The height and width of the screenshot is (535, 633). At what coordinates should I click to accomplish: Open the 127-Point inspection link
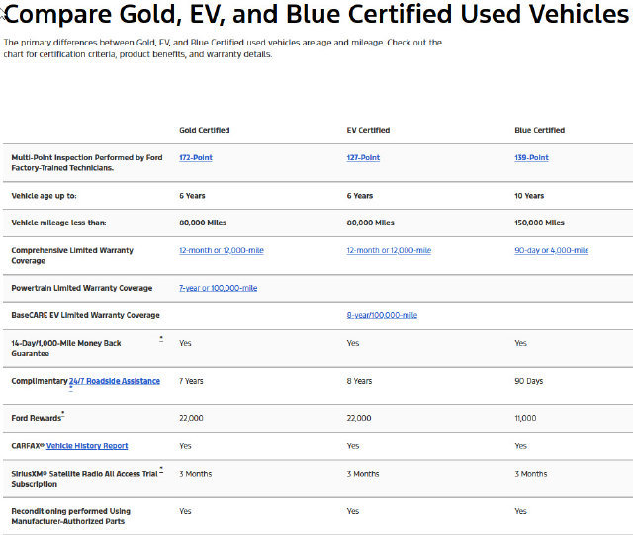pos(363,158)
